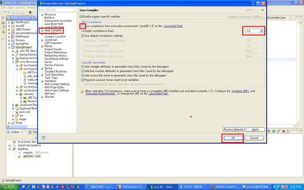The width and height of the screenshot is (304, 190).
Task: Click the OK button in Properties dialog
Action: tap(233, 138)
